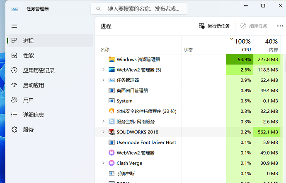The width and height of the screenshot is (286, 183).
Task: Click the 93.9% CPU cell
Action: (x=240, y=59)
